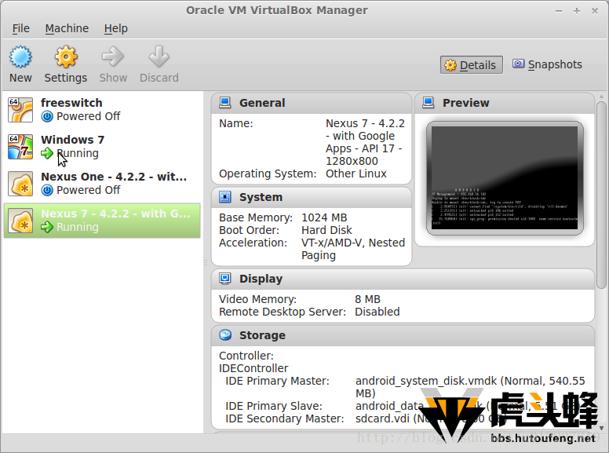Switch to the Snapshots view

pyautogui.click(x=547, y=64)
